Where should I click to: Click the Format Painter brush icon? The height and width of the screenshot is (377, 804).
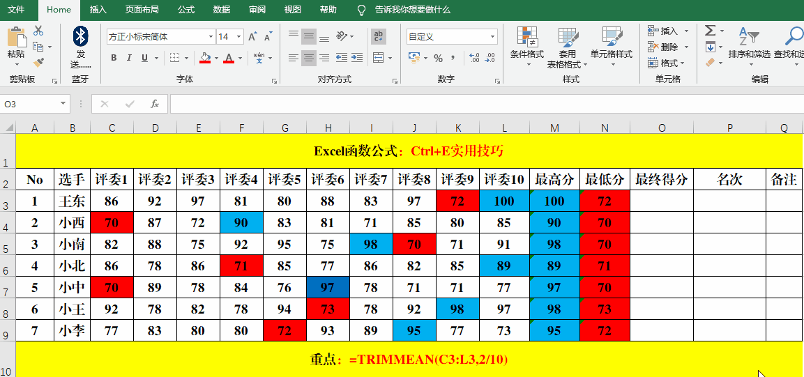(x=38, y=62)
